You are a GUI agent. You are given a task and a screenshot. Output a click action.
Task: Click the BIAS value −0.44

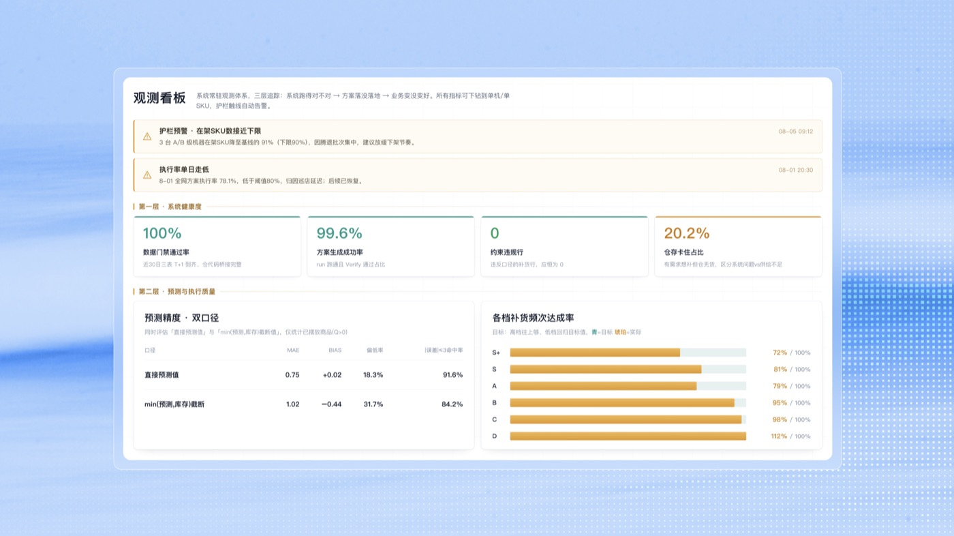332,404
